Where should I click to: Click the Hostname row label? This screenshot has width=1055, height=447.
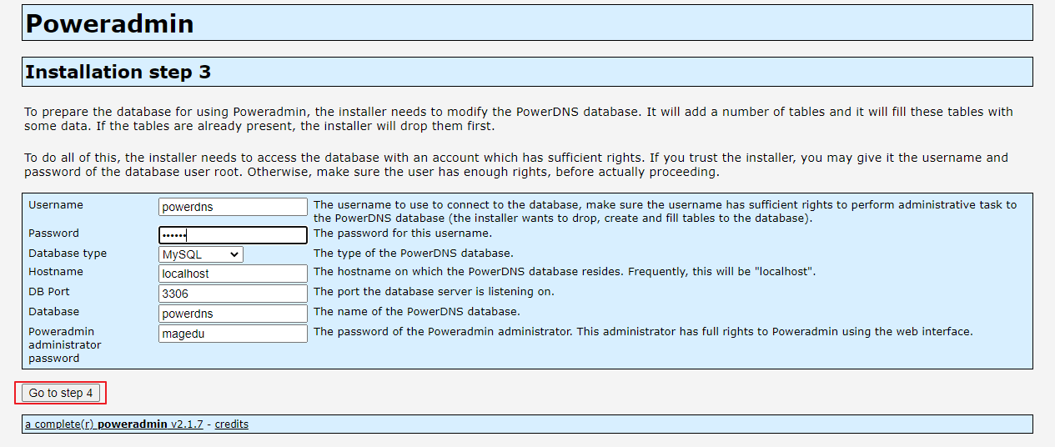(x=55, y=272)
